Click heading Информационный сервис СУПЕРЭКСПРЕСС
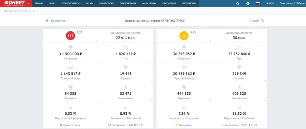The width and height of the screenshot is (306, 129). point(155,21)
